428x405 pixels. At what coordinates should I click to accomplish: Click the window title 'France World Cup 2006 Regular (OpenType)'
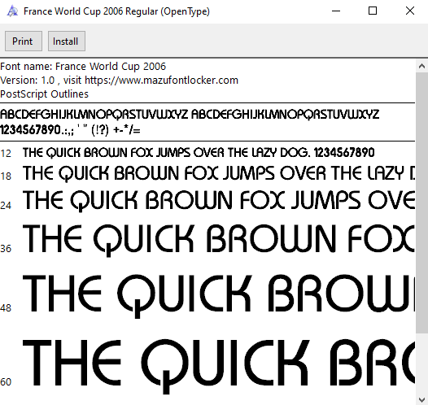(x=116, y=11)
